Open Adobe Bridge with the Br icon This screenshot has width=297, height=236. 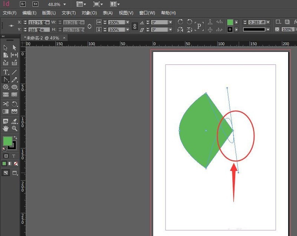(x=23, y=4)
